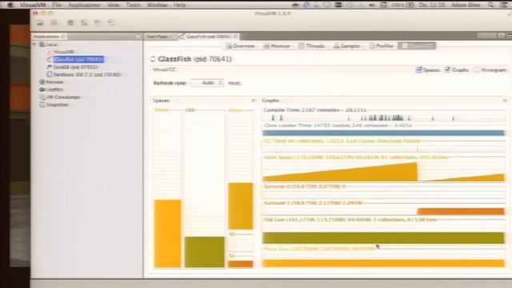512x288 pixels.
Task: Open the Refresh rate Auto combo box
Action: 207,83
